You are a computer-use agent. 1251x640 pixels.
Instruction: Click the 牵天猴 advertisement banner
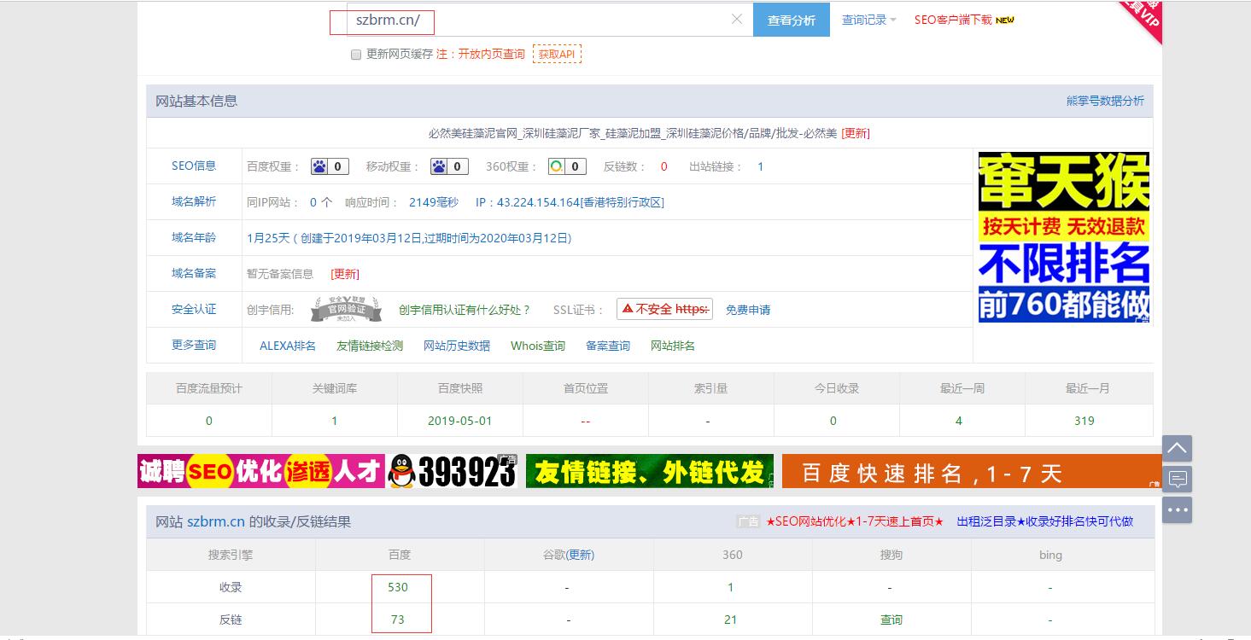[1064, 237]
